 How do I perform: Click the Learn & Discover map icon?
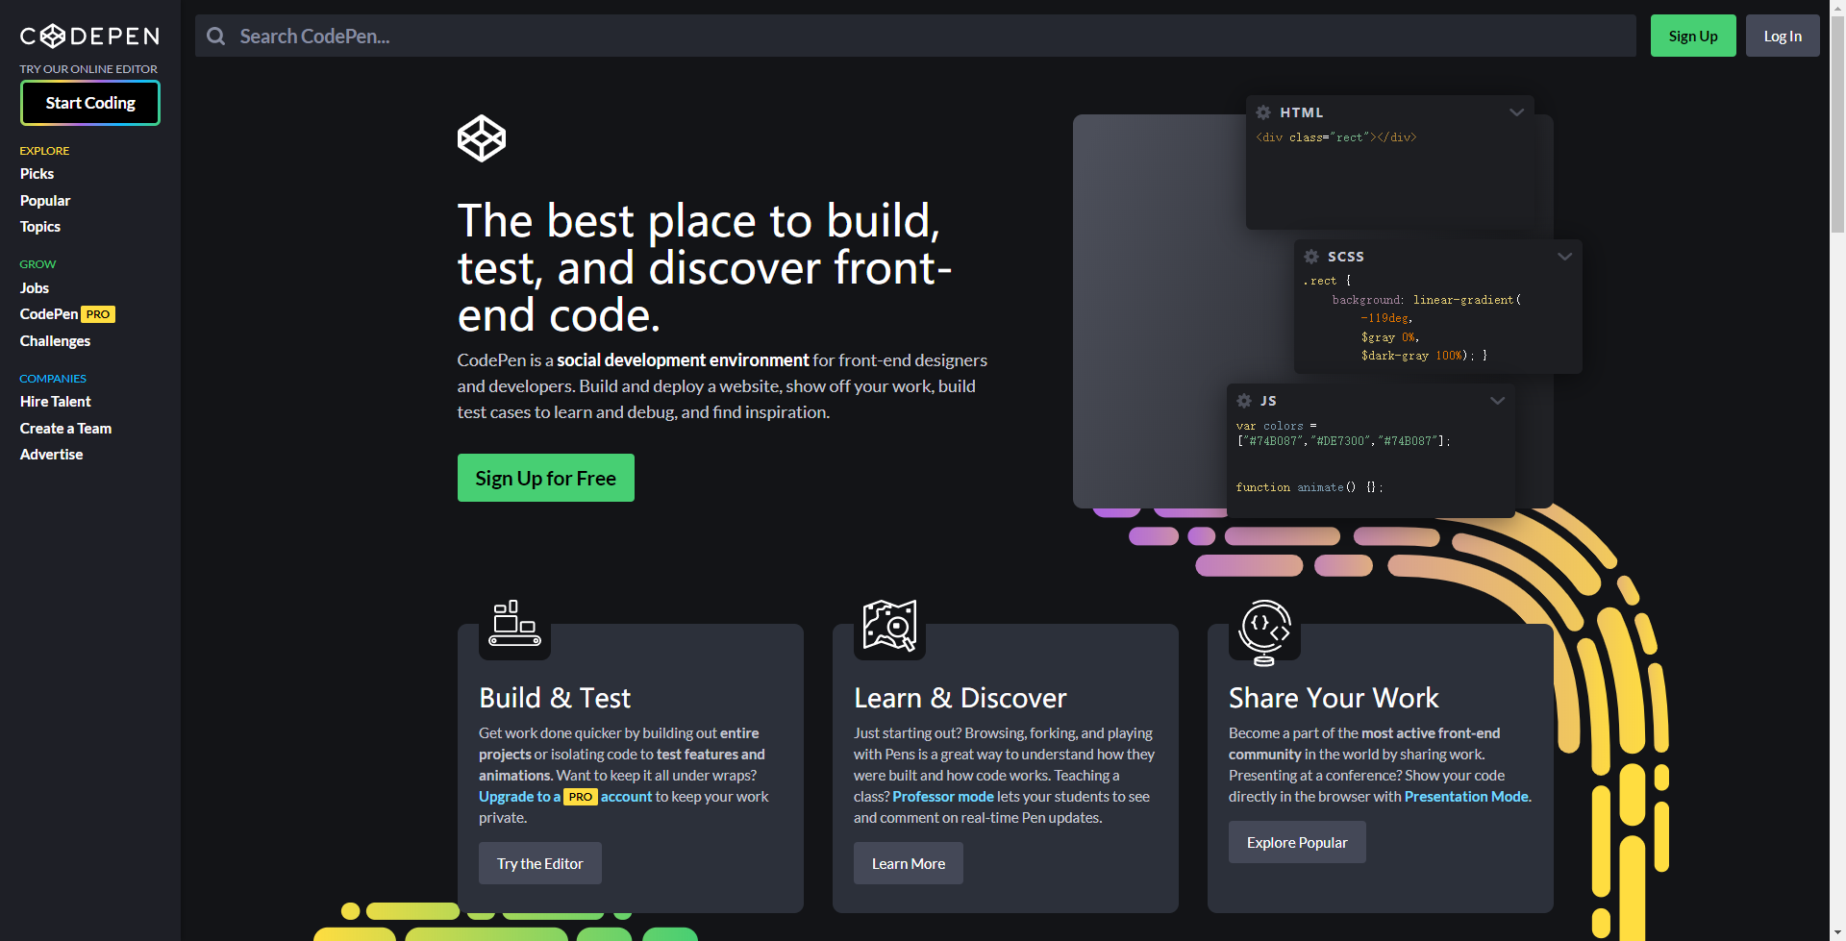coord(889,625)
